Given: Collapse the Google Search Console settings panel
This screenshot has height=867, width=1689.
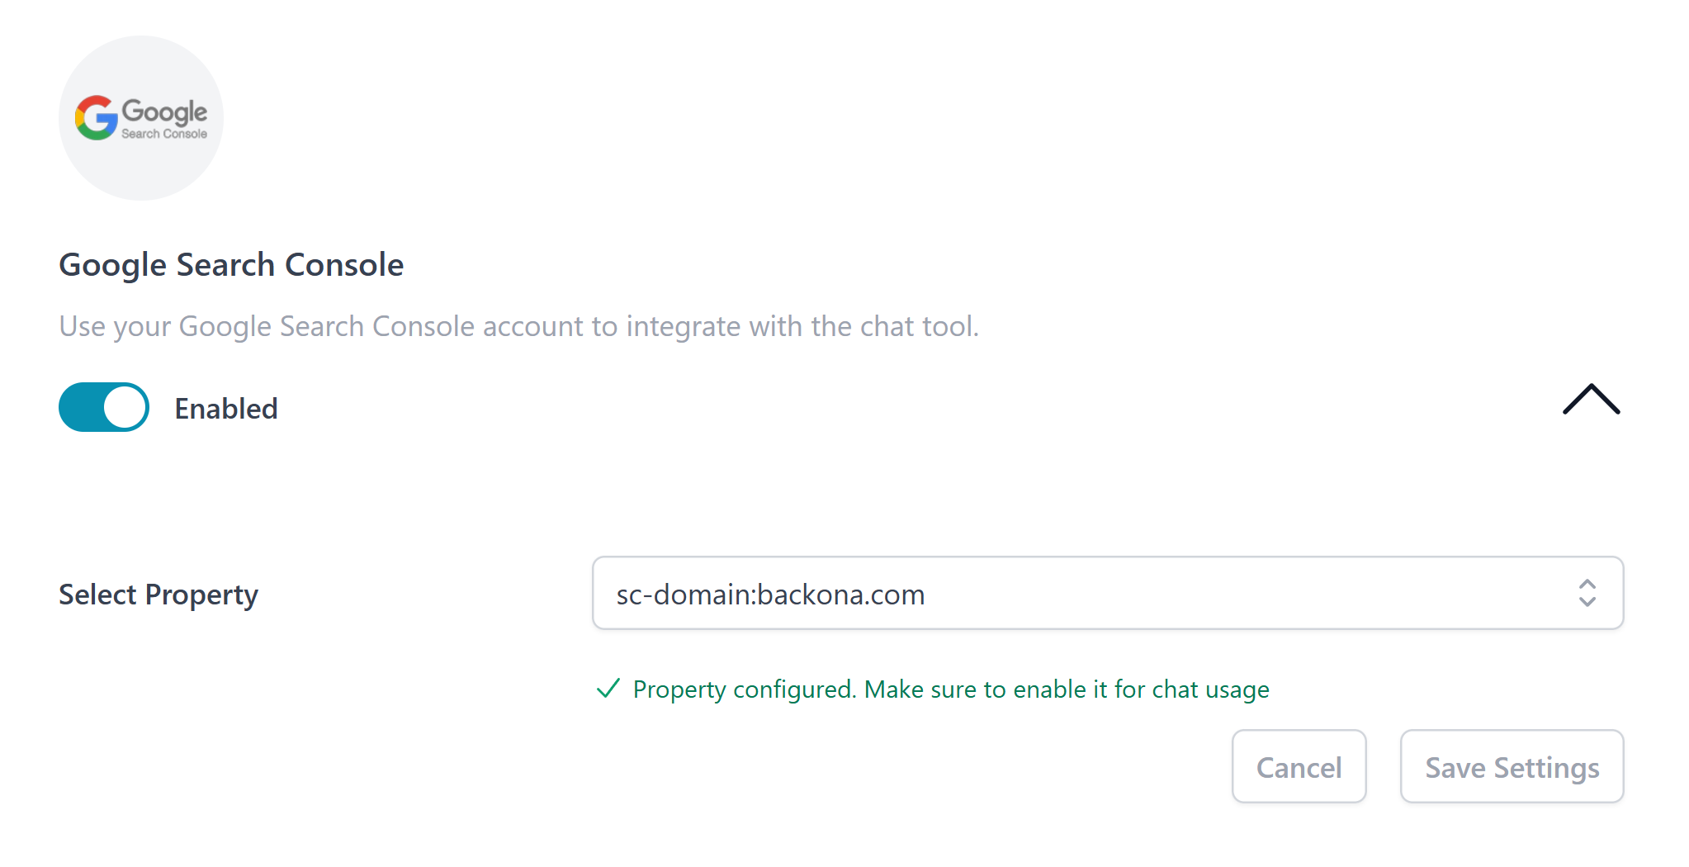Looking at the screenshot, I should [1592, 400].
